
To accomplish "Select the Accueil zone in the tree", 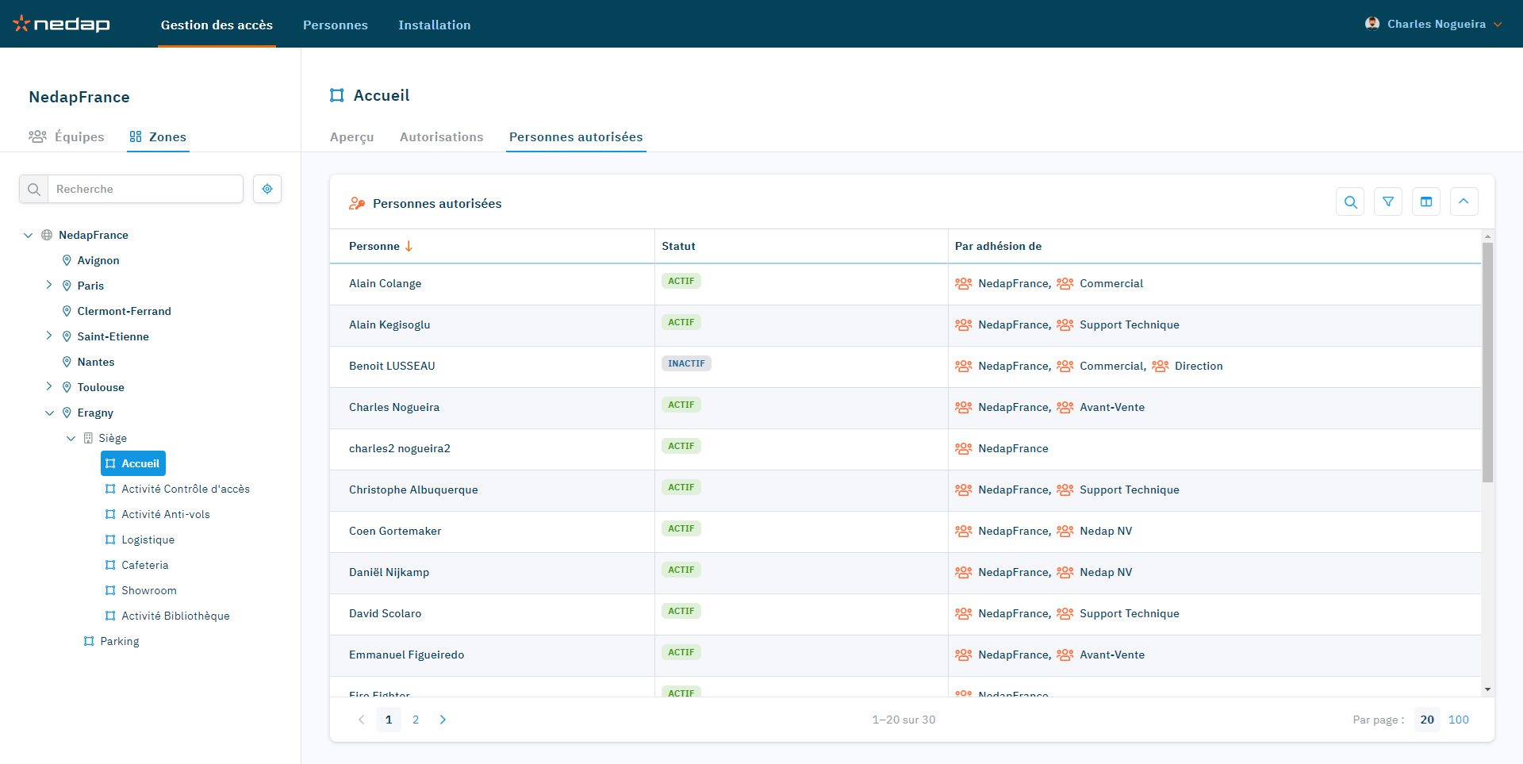I will point(133,463).
